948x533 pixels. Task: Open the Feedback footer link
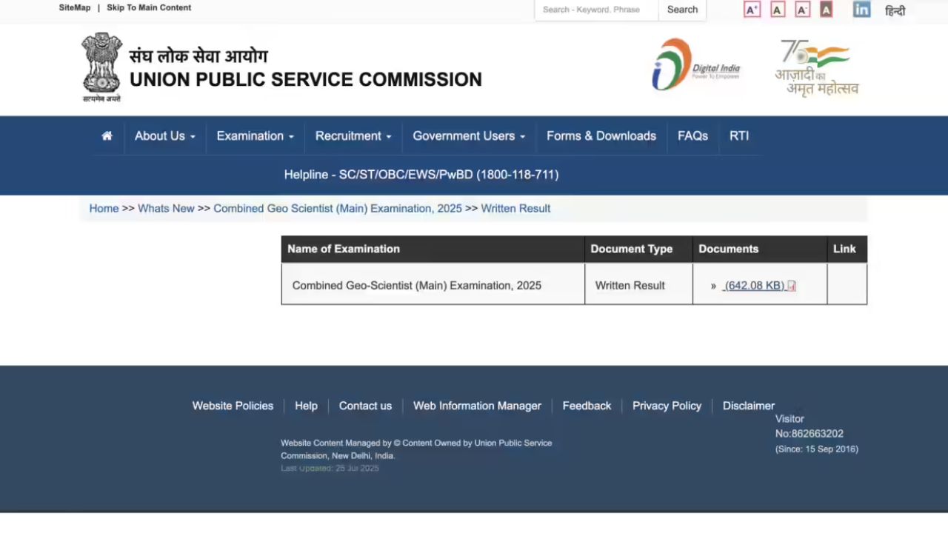[587, 406]
